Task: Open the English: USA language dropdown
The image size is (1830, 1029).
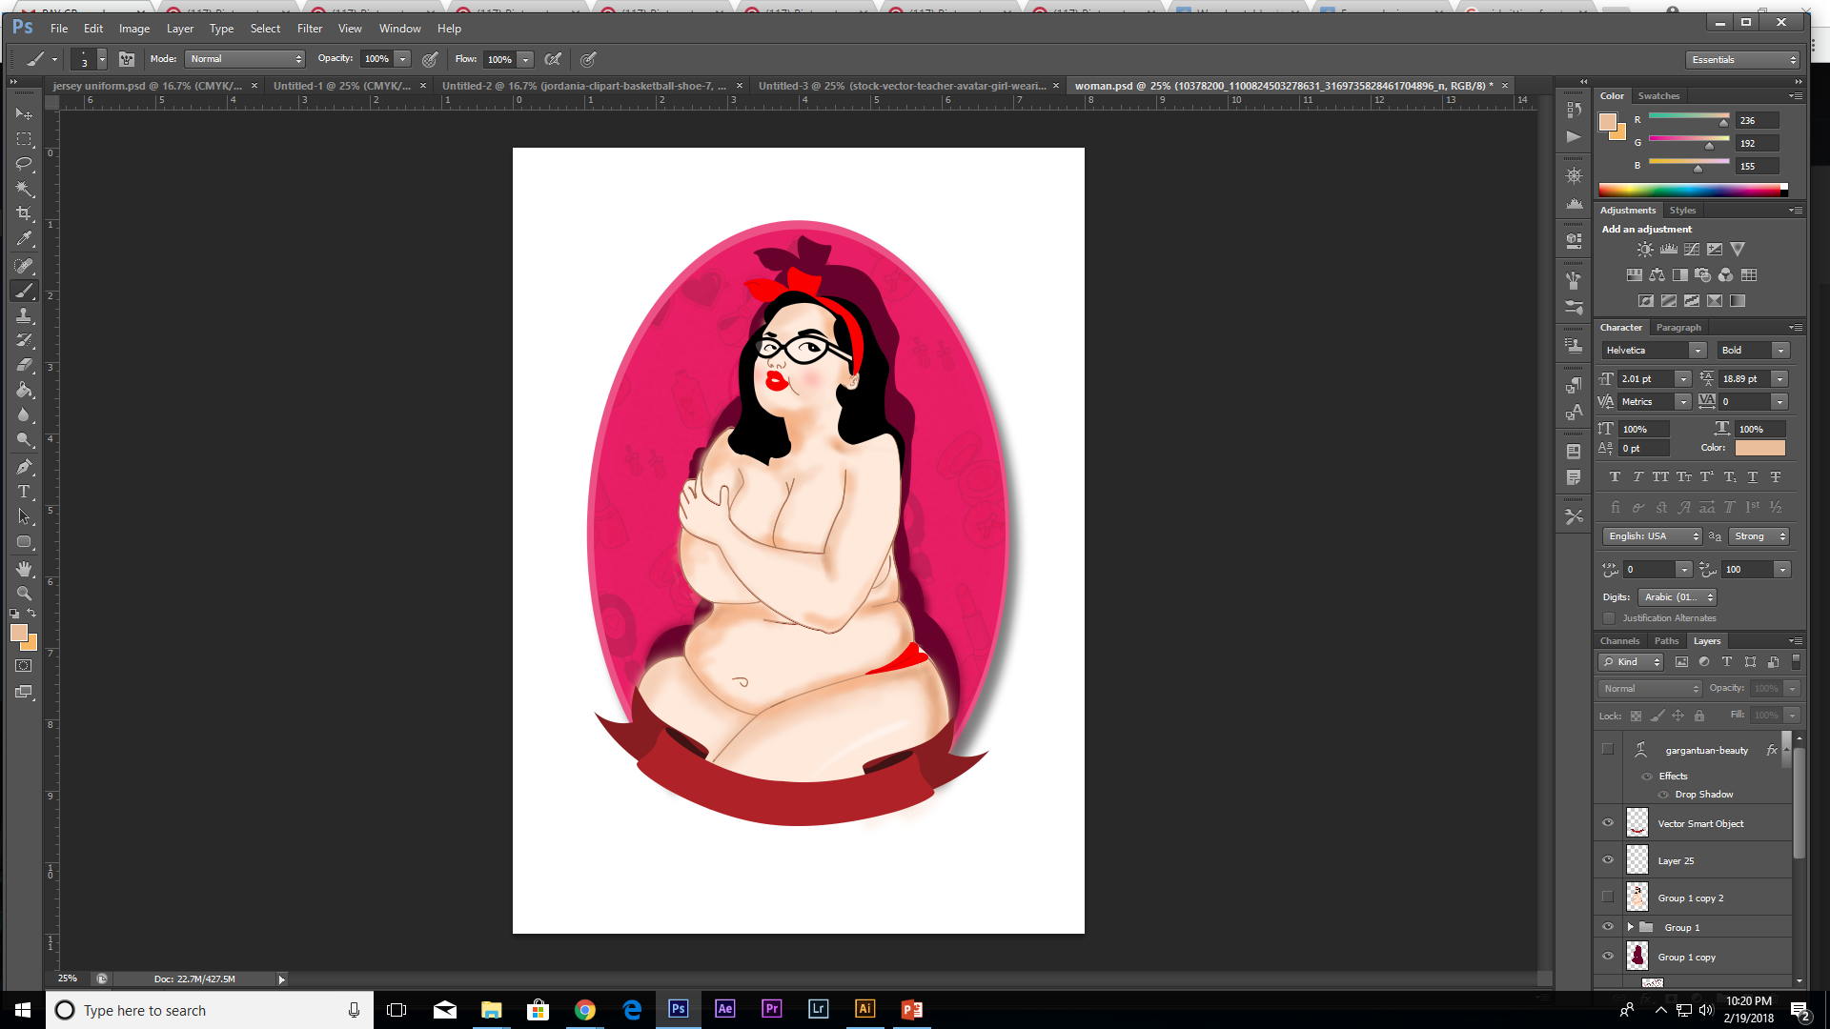Action: coord(1652,536)
